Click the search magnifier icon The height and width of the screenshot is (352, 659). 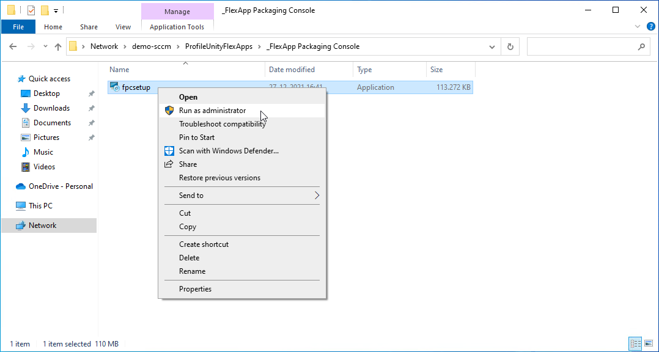(x=641, y=46)
